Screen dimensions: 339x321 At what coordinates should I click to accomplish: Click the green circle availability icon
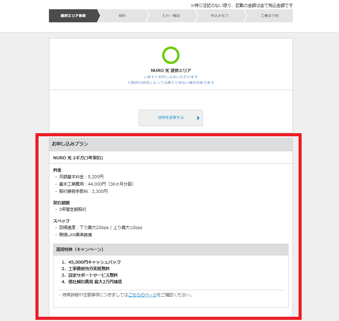tap(171, 55)
